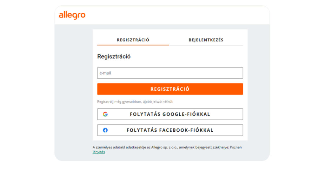Click the Google logo icon
325x170 pixels.
pyautogui.click(x=105, y=114)
